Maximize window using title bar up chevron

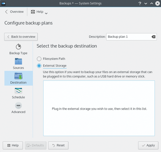tap(152, 3)
